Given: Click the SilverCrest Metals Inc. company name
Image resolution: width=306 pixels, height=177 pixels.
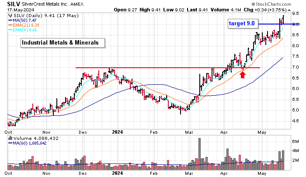Looking at the screenshot, I should (45, 4).
